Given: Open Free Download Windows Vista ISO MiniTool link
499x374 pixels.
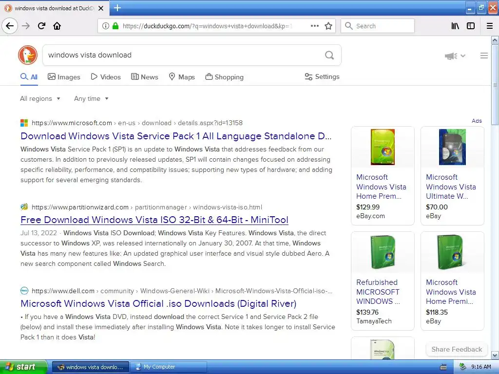Looking at the screenshot, I should tap(154, 220).
